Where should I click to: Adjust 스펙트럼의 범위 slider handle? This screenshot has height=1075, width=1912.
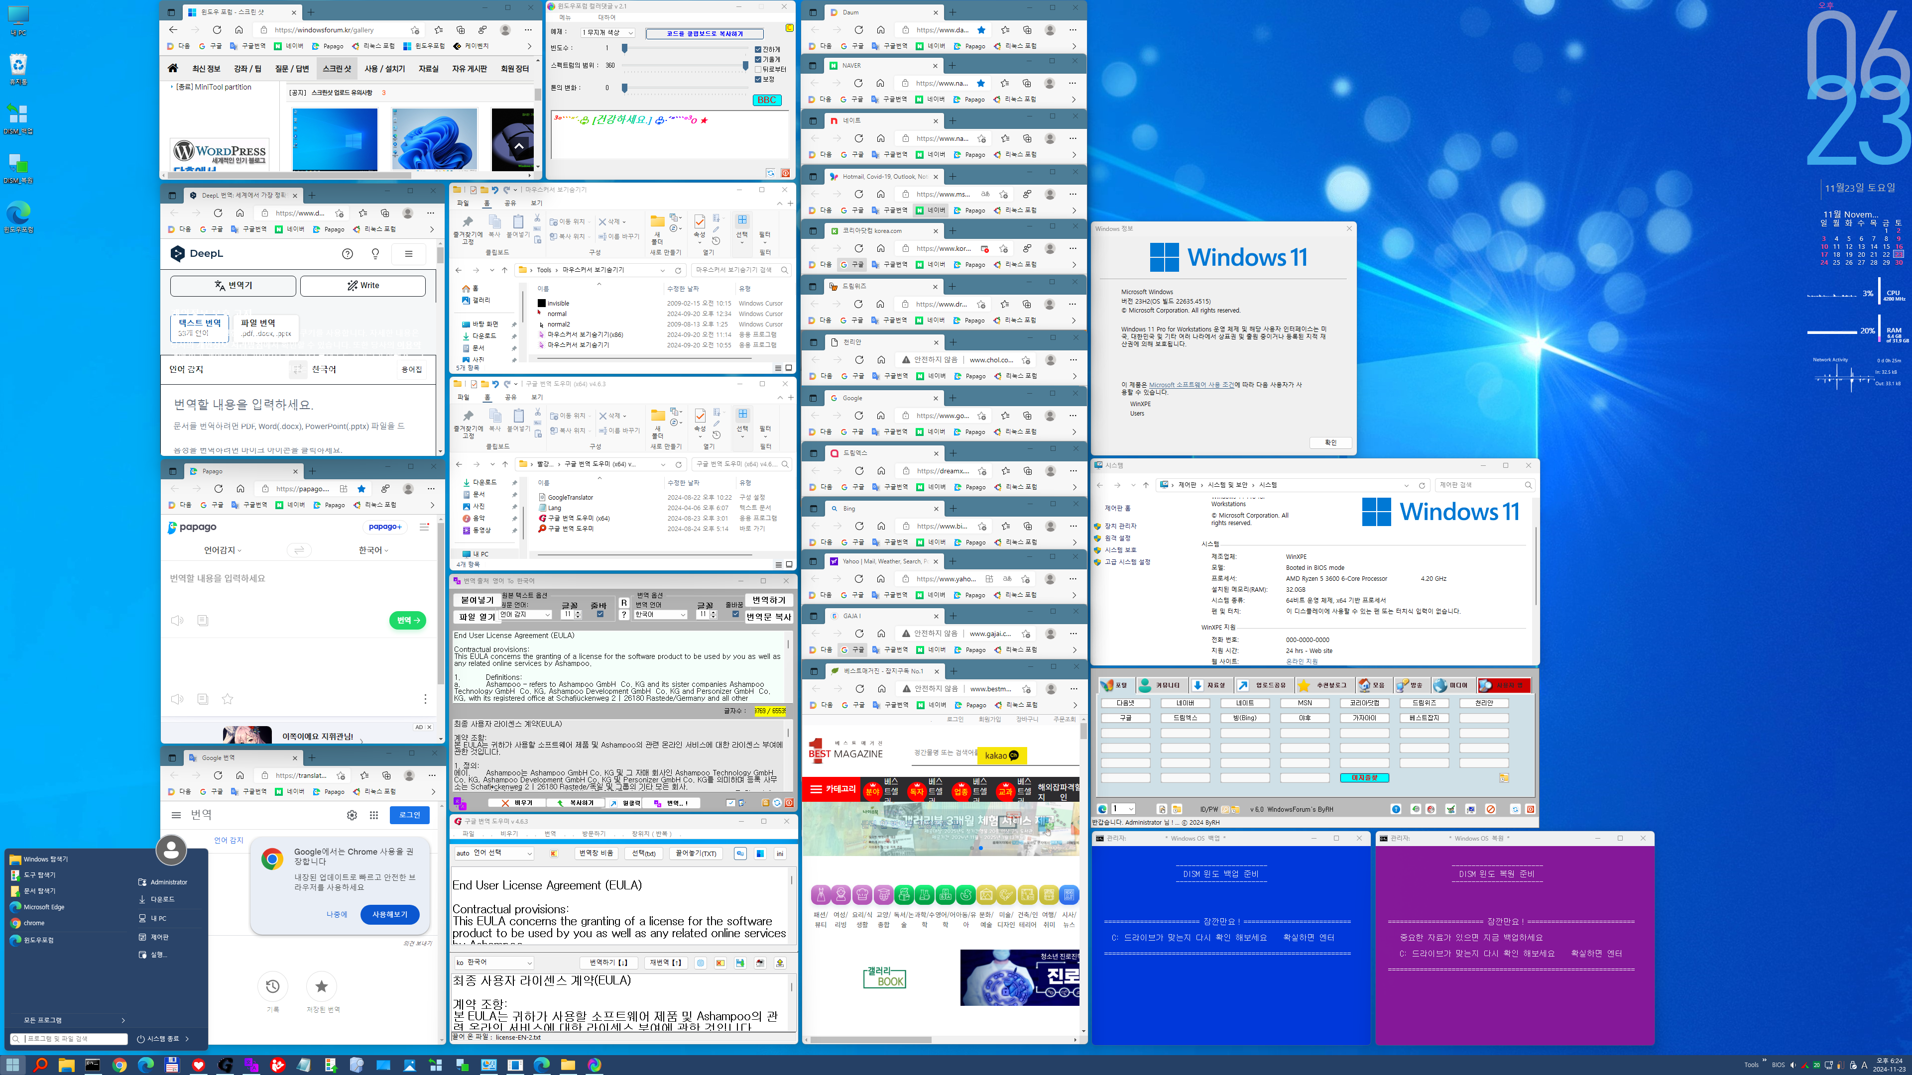tap(745, 65)
